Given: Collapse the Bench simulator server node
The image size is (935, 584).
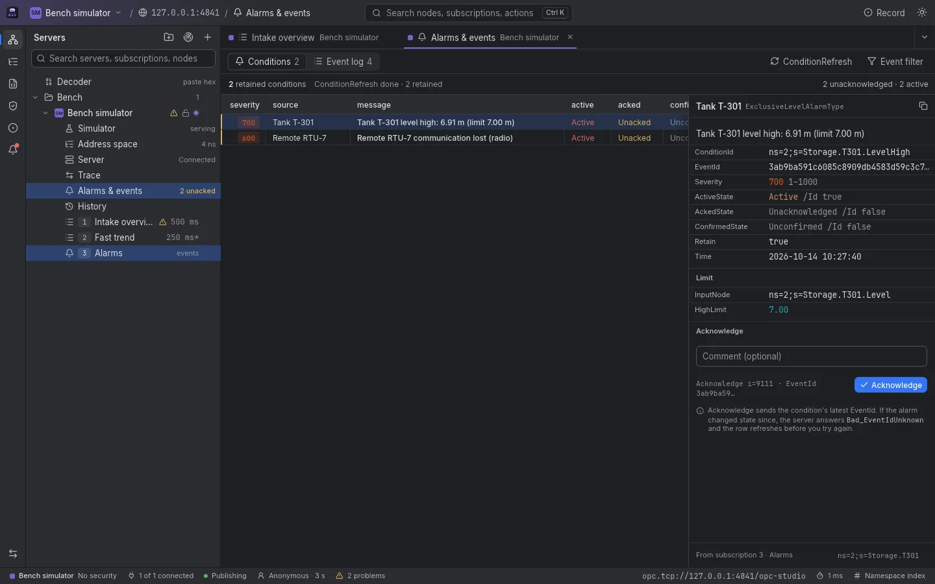Looking at the screenshot, I should click(x=45, y=113).
